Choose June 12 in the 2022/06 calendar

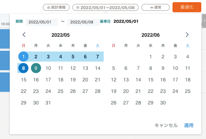coord(113,80)
